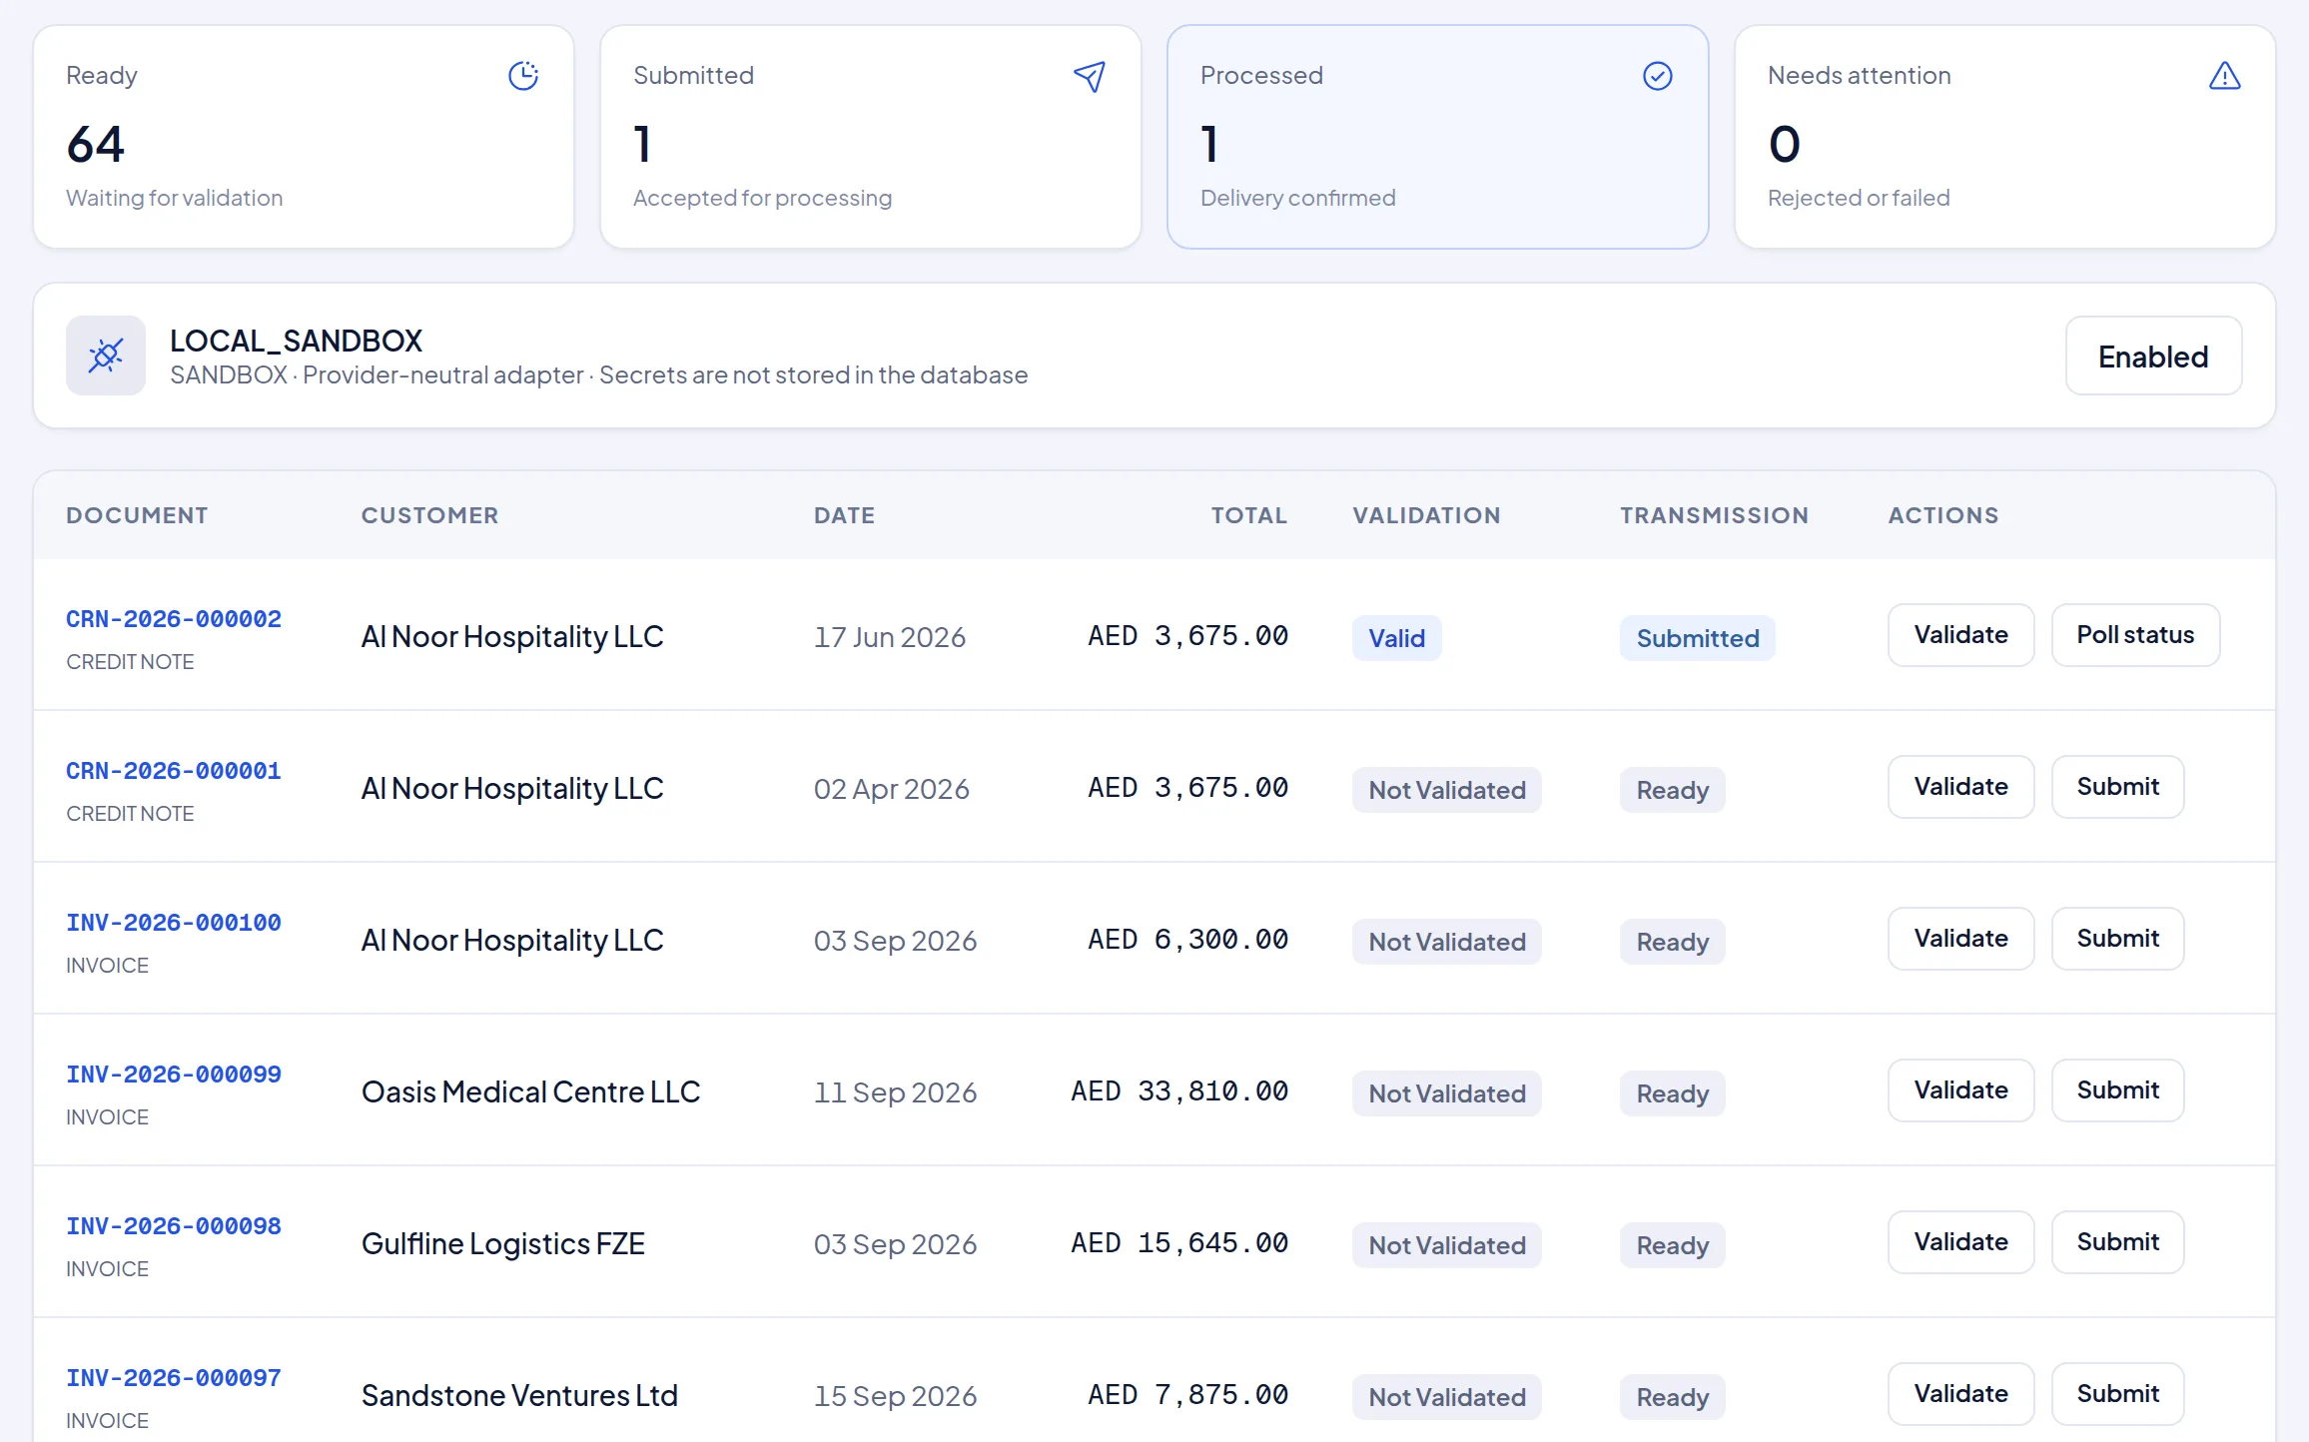Image resolution: width=2309 pixels, height=1442 pixels.
Task: Click the date 11 Sep 2026
Action: click(x=895, y=1092)
